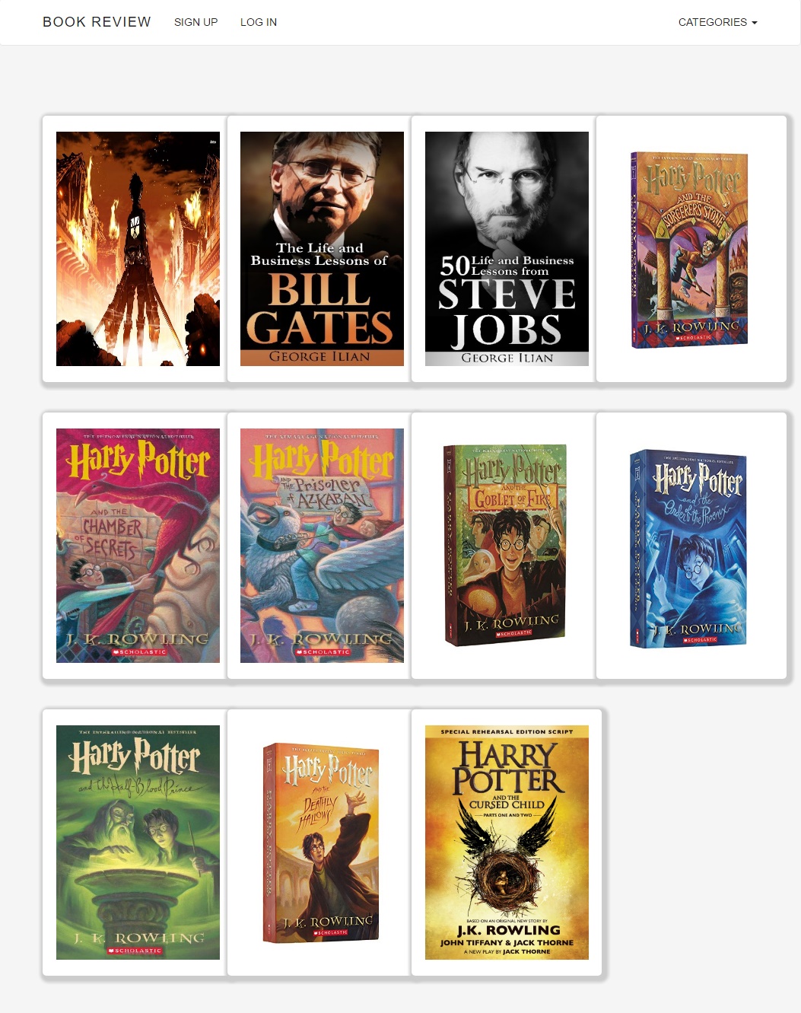Click the Scholastic label on Chamber of Secrets
This screenshot has height=1013, width=801.
point(138,652)
